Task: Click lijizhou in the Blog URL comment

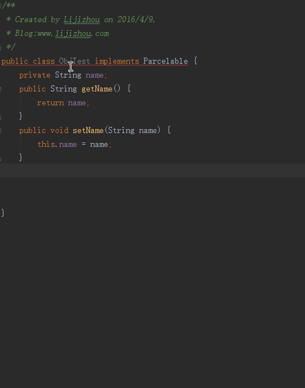Action: point(73,34)
